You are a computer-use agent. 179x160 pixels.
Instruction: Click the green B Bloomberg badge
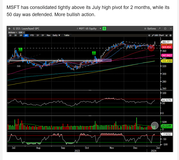[x=104, y=29]
